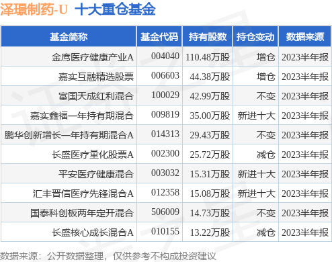This screenshot has width=332, height=262.
Task: Click fund code 002300
Action: pos(165,154)
